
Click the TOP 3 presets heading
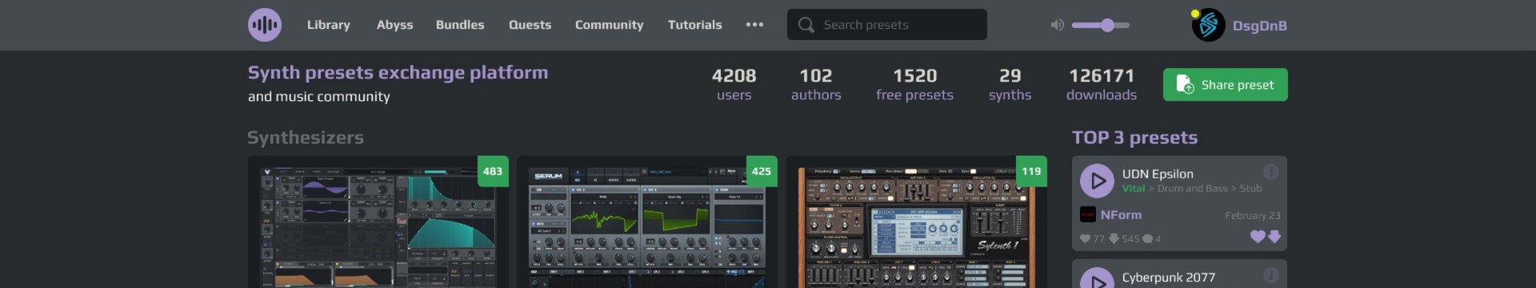tap(1134, 138)
